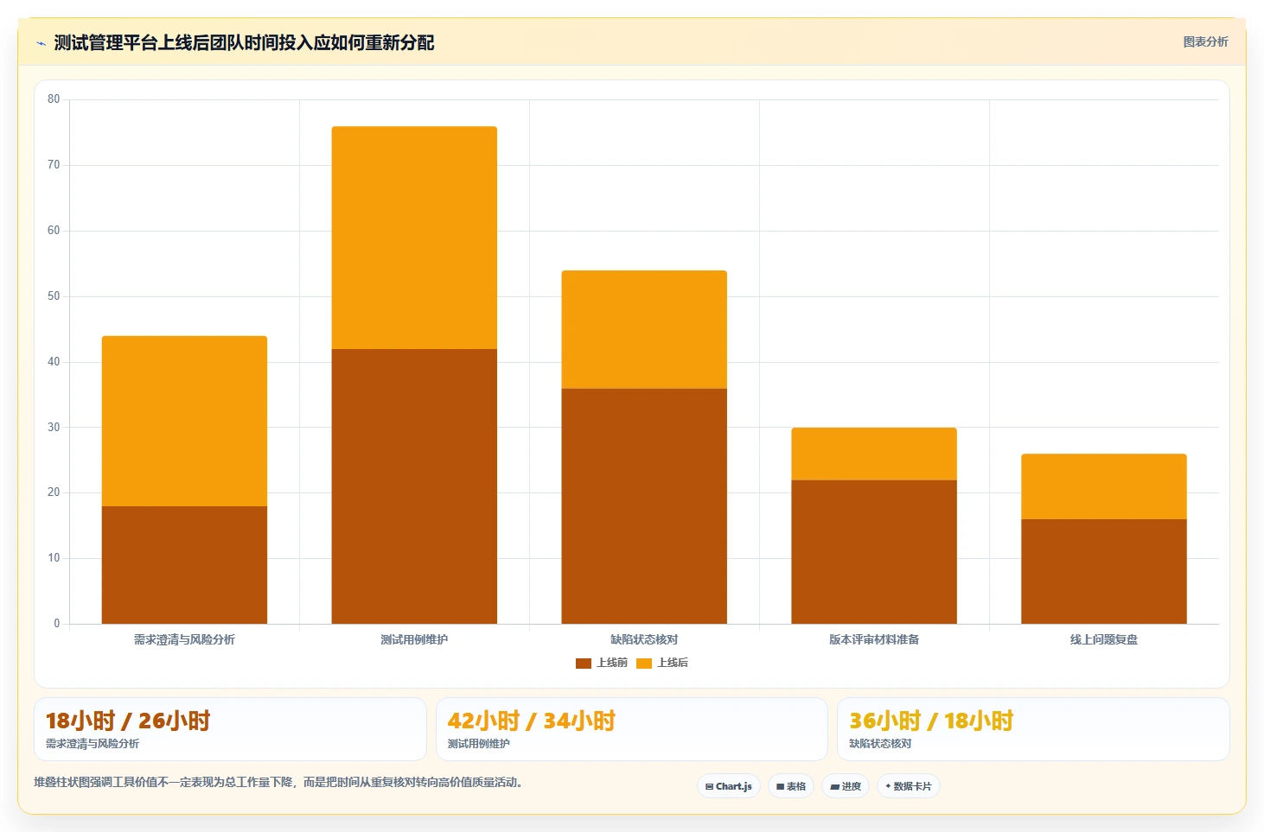
Task: Click the dark 上线前 segment of the 需求澄清与风险分析 bar
Action: tap(184, 565)
